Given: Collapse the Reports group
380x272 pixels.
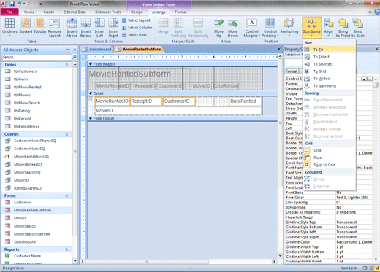Looking at the screenshot, I should pyautogui.click(x=66, y=249).
